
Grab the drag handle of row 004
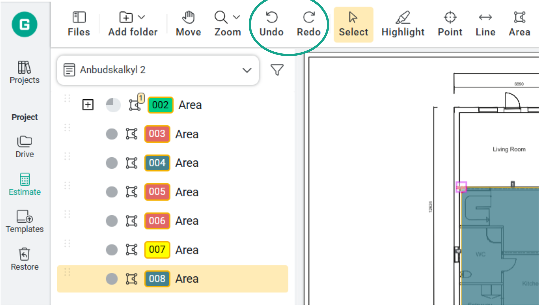point(67,156)
